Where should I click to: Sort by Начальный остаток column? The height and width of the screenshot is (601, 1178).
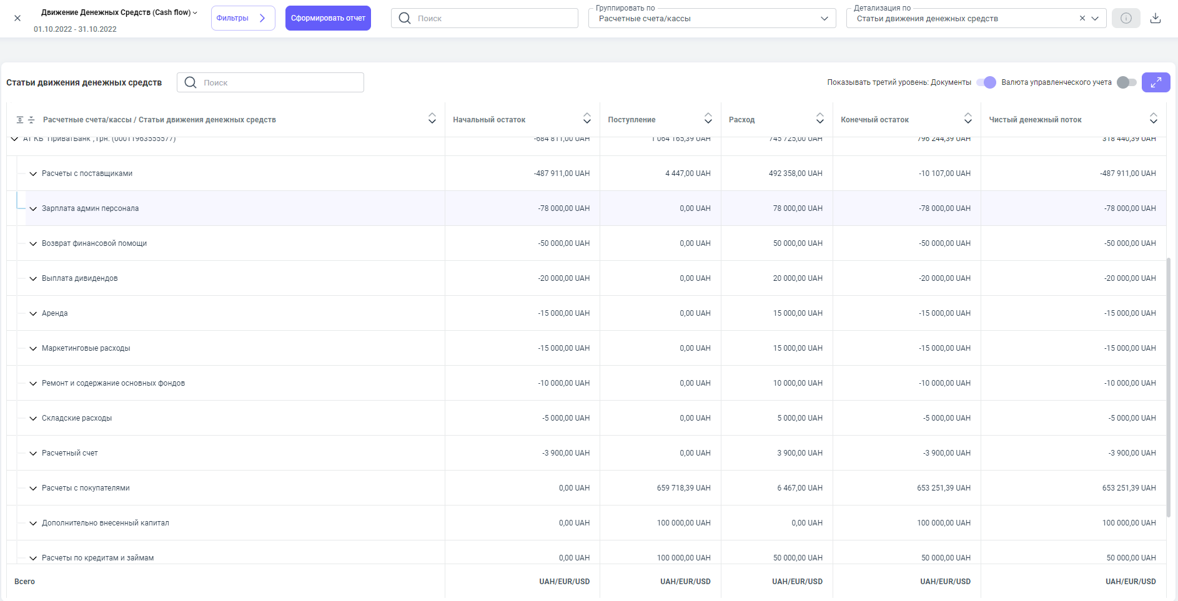click(x=587, y=119)
